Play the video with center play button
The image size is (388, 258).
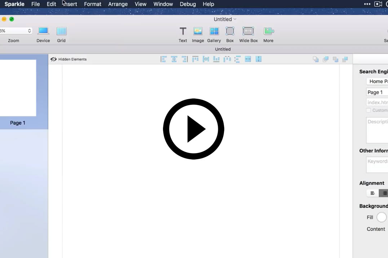coord(194,129)
